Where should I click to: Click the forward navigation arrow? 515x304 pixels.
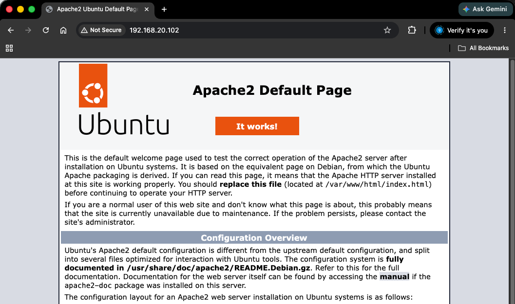pyautogui.click(x=28, y=30)
